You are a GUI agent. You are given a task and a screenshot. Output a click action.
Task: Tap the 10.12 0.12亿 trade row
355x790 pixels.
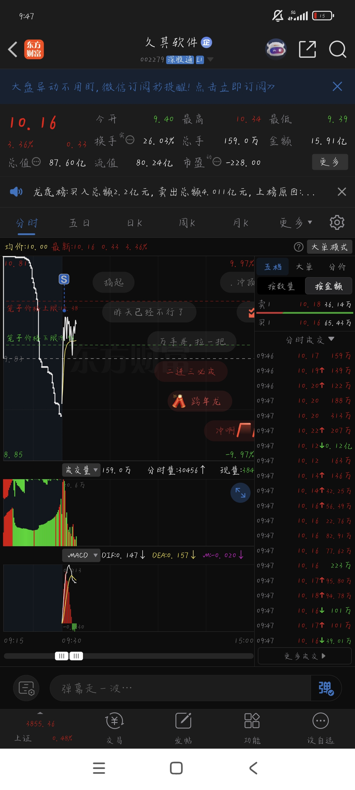coord(304,446)
